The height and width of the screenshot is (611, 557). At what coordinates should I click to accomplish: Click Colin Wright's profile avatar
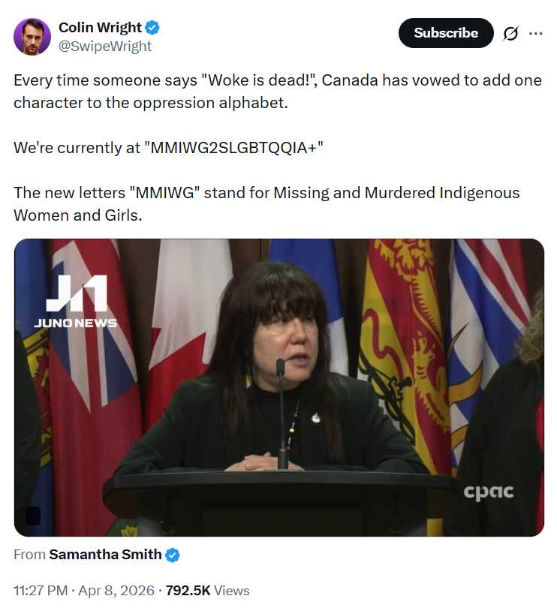[32, 37]
